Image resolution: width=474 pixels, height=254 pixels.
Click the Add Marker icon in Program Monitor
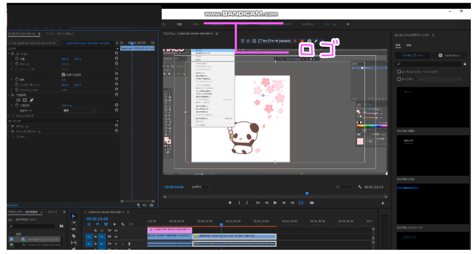[230, 202]
